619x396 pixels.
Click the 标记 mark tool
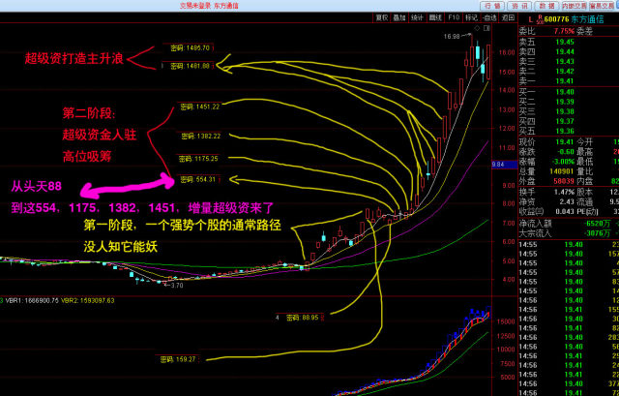point(471,17)
